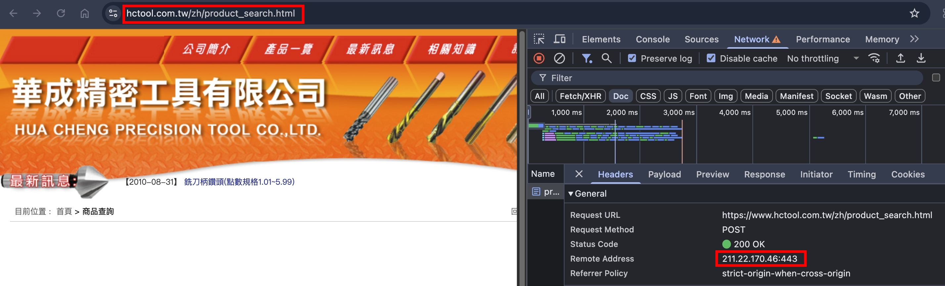
Task: Click the browser address bar URL
Action: [x=211, y=14]
